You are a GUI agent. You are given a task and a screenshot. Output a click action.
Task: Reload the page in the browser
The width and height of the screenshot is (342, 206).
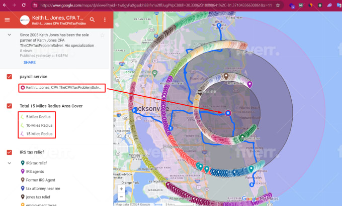point(24,5)
